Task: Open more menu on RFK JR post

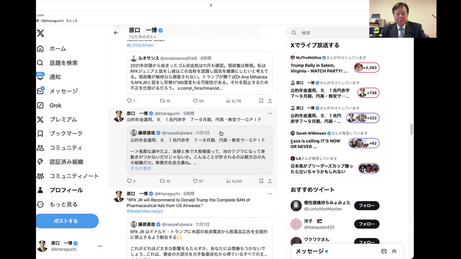Action: [x=270, y=193]
